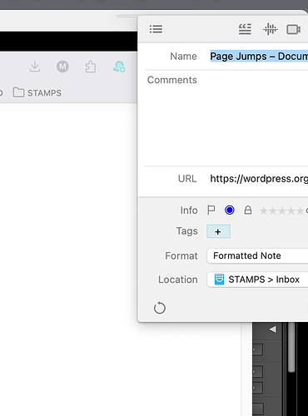Click the browser downloads arrow icon
The image size is (308, 416).
click(35, 67)
